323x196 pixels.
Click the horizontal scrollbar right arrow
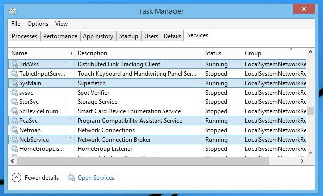302,161
